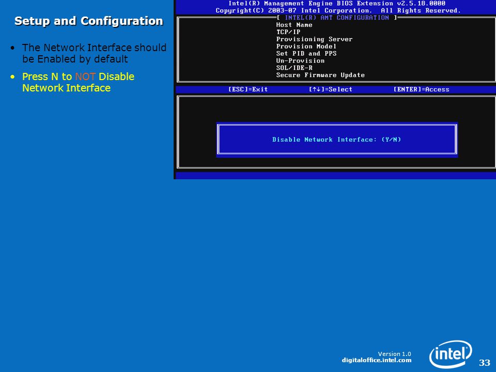The image size is (496, 372).
Task: Click the Intel logo
Action: 451,354
